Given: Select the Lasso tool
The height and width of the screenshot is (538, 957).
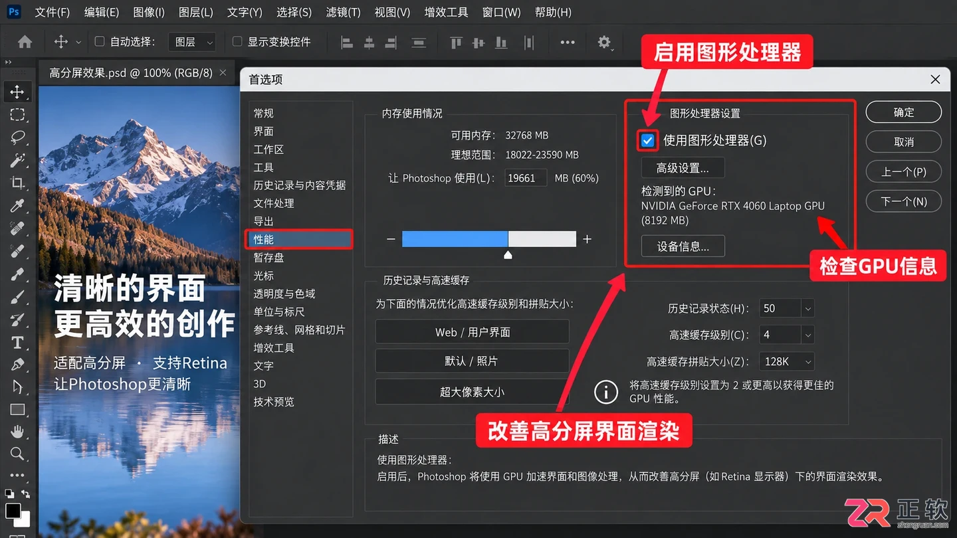Looking at the screenshot, I should (17, 137).
